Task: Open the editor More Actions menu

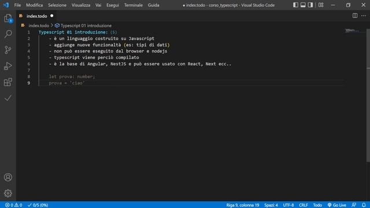Action: point(364,16)
